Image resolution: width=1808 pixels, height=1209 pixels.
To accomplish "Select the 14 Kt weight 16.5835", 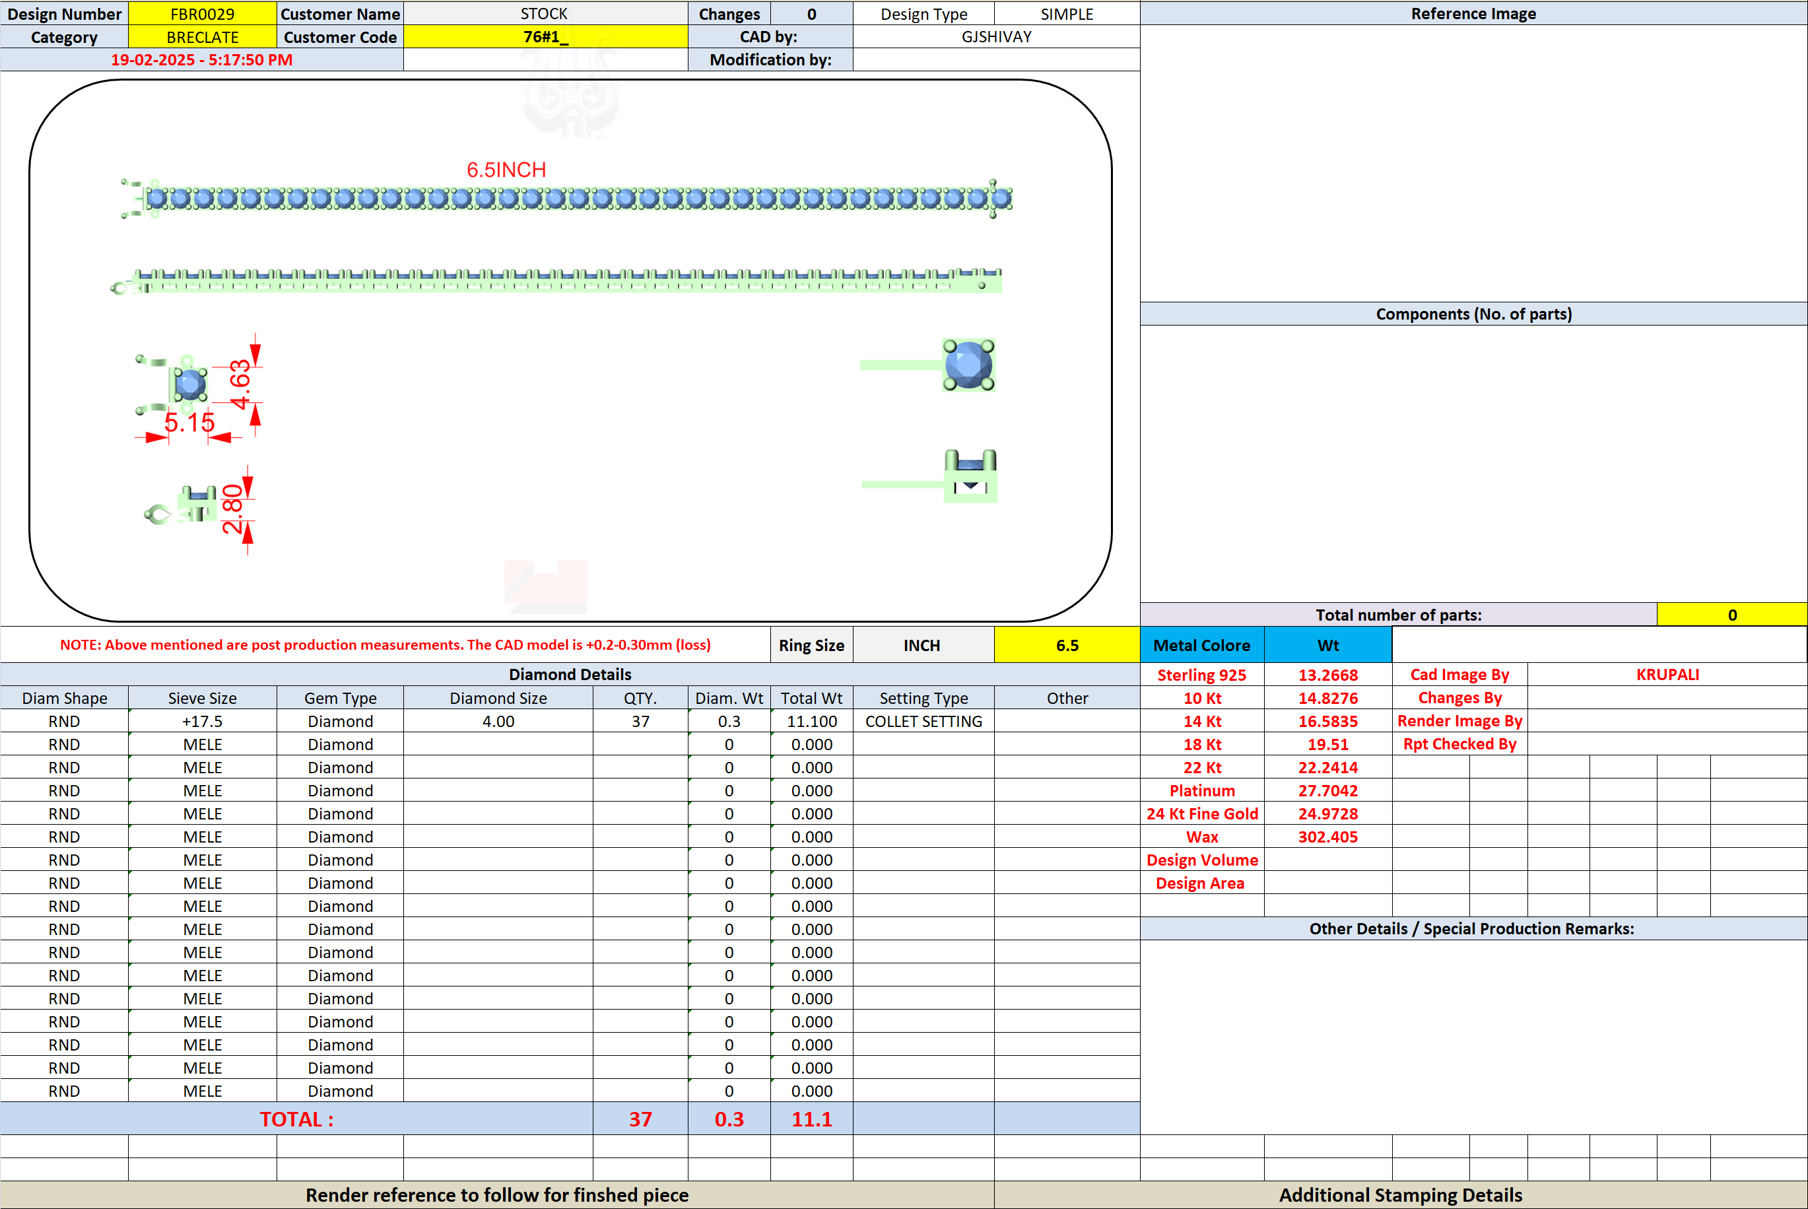I will pyautogui.click(x=1328, y=721).
